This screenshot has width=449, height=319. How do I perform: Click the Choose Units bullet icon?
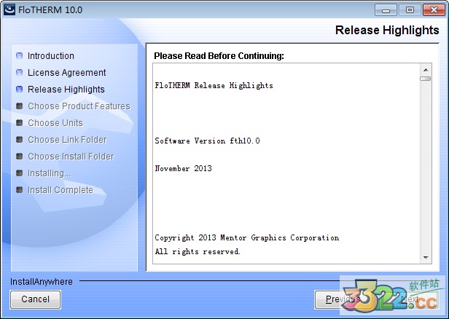click(19, 123)
